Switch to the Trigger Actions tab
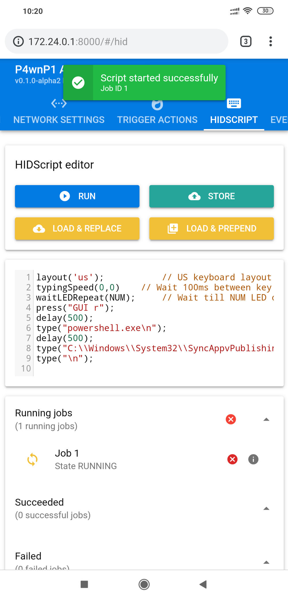The image size is (288, 599). [x=157, y=120]
